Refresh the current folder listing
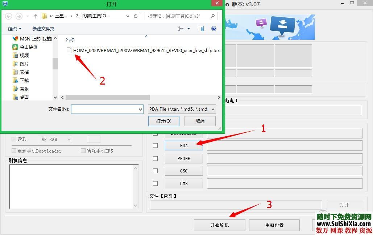This screenshot has height=235, width=373. (136, 16)
